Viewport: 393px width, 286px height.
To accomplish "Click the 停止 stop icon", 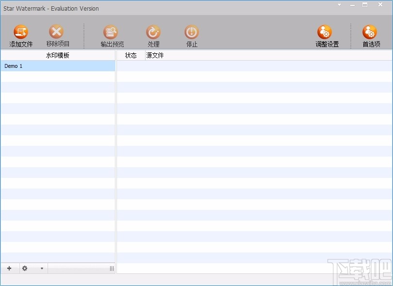I will [192, 32].
